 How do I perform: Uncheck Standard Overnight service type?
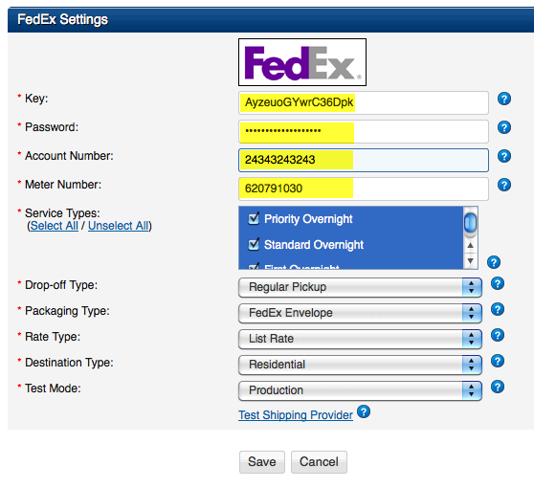[254, 244]
